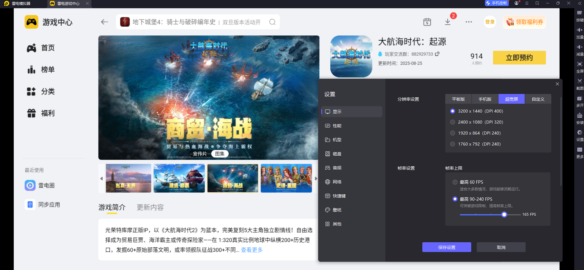Open 音频 settings section
This screenshot has height=270, width=584.
click(352, 168)
